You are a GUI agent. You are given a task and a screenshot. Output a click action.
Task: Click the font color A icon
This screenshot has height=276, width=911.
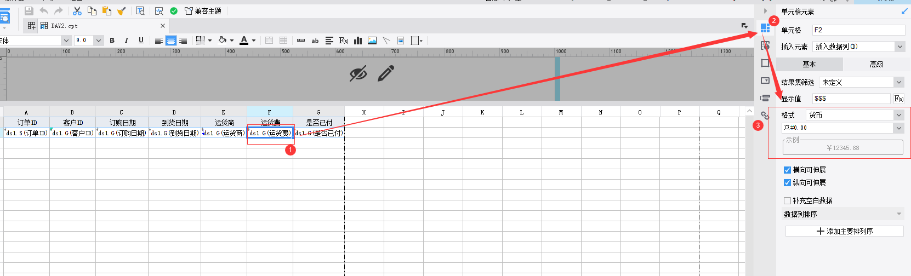(244, 41)
